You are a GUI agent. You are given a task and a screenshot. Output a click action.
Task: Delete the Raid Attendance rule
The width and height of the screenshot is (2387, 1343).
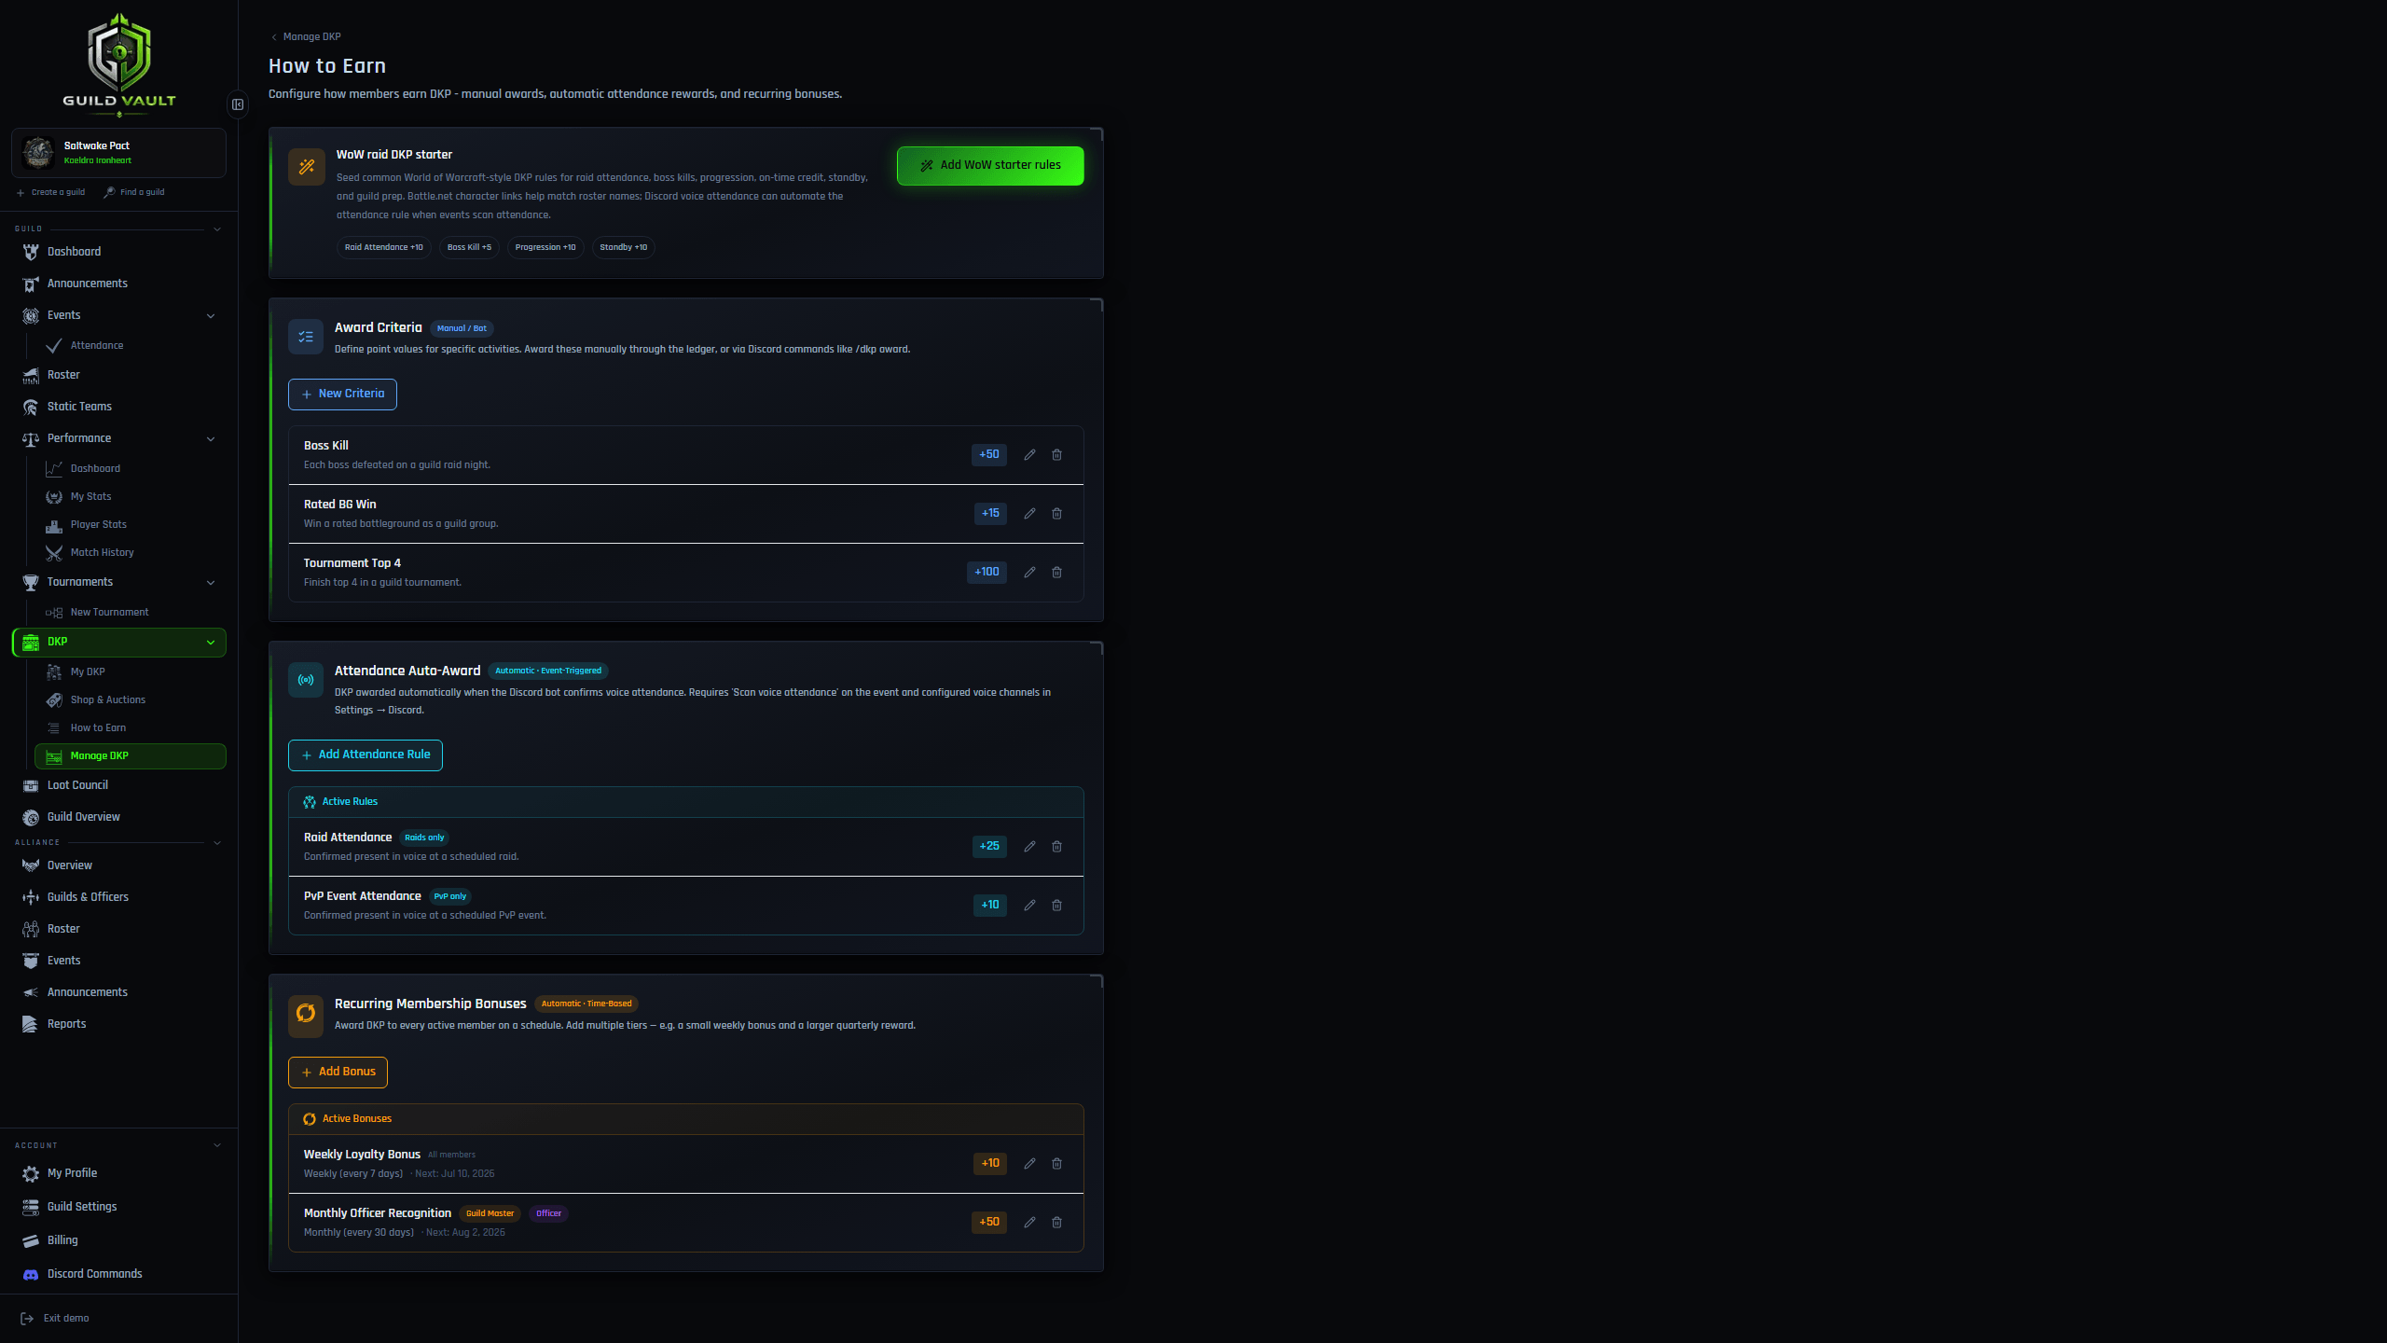[1056, 847]
